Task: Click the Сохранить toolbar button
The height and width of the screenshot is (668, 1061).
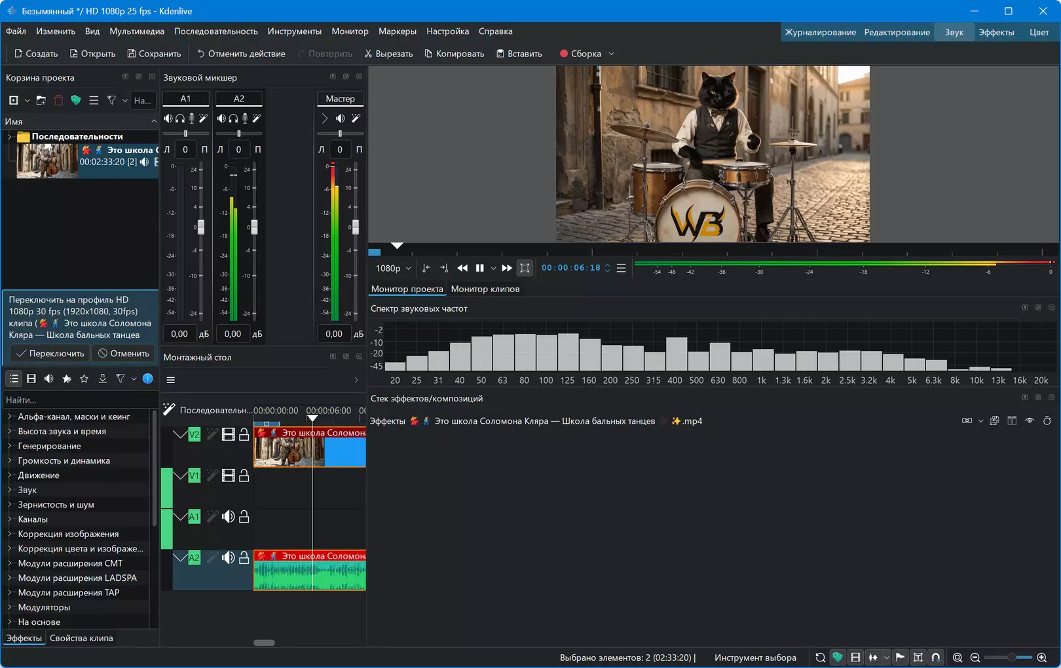Action: click(x=154, y=54)
